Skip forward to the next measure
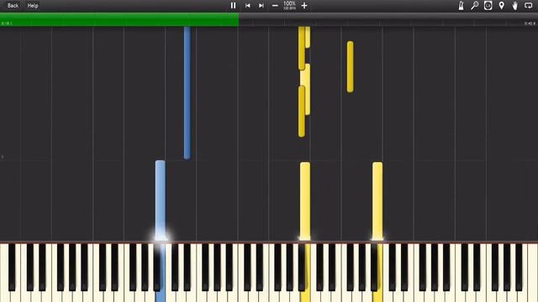Image resolution: width=538 pixels, height=302 pixels. tap(261, 6)
